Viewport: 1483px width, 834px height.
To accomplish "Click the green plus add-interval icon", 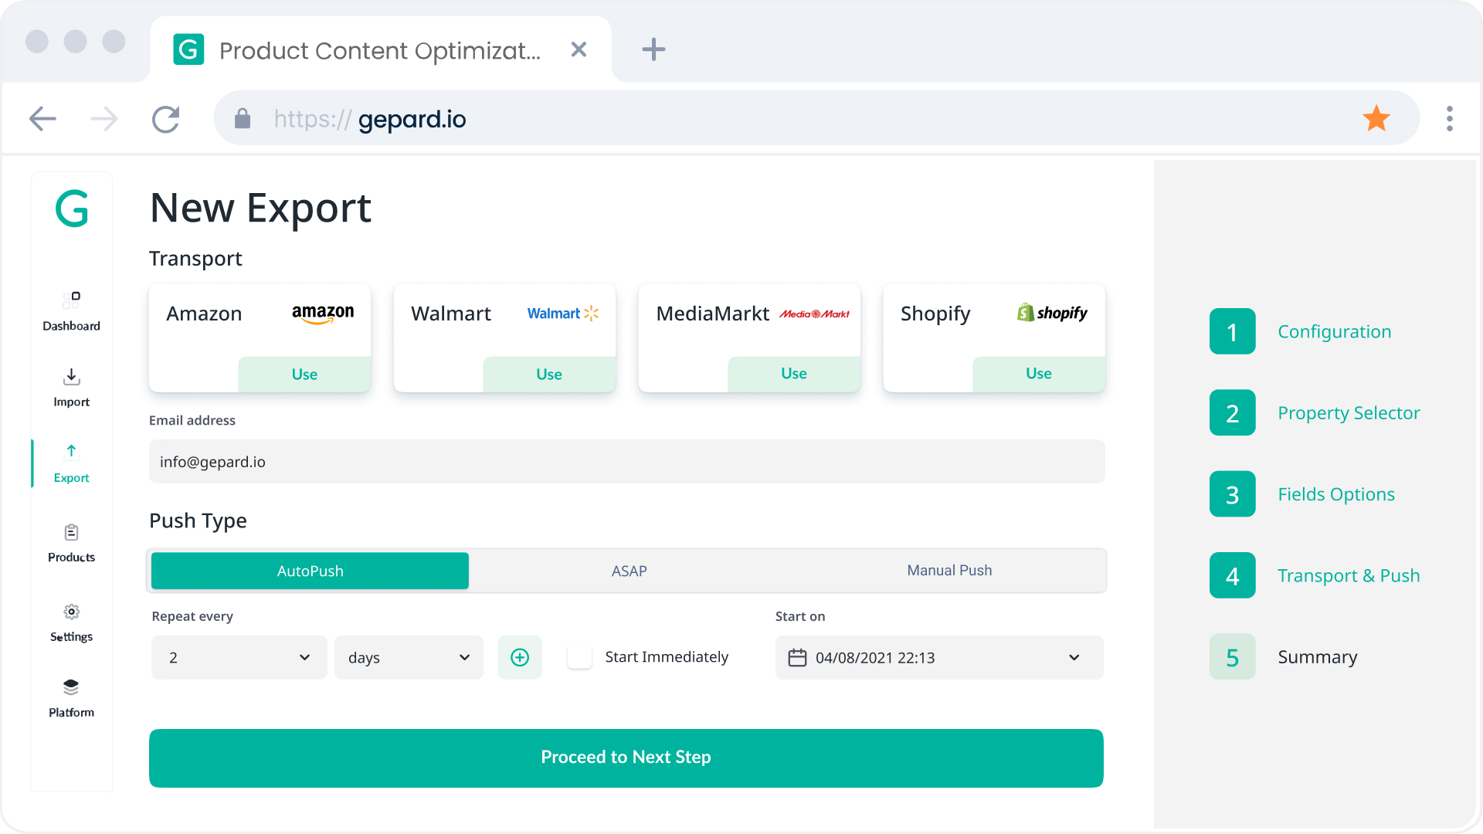I will click(520, 657).
